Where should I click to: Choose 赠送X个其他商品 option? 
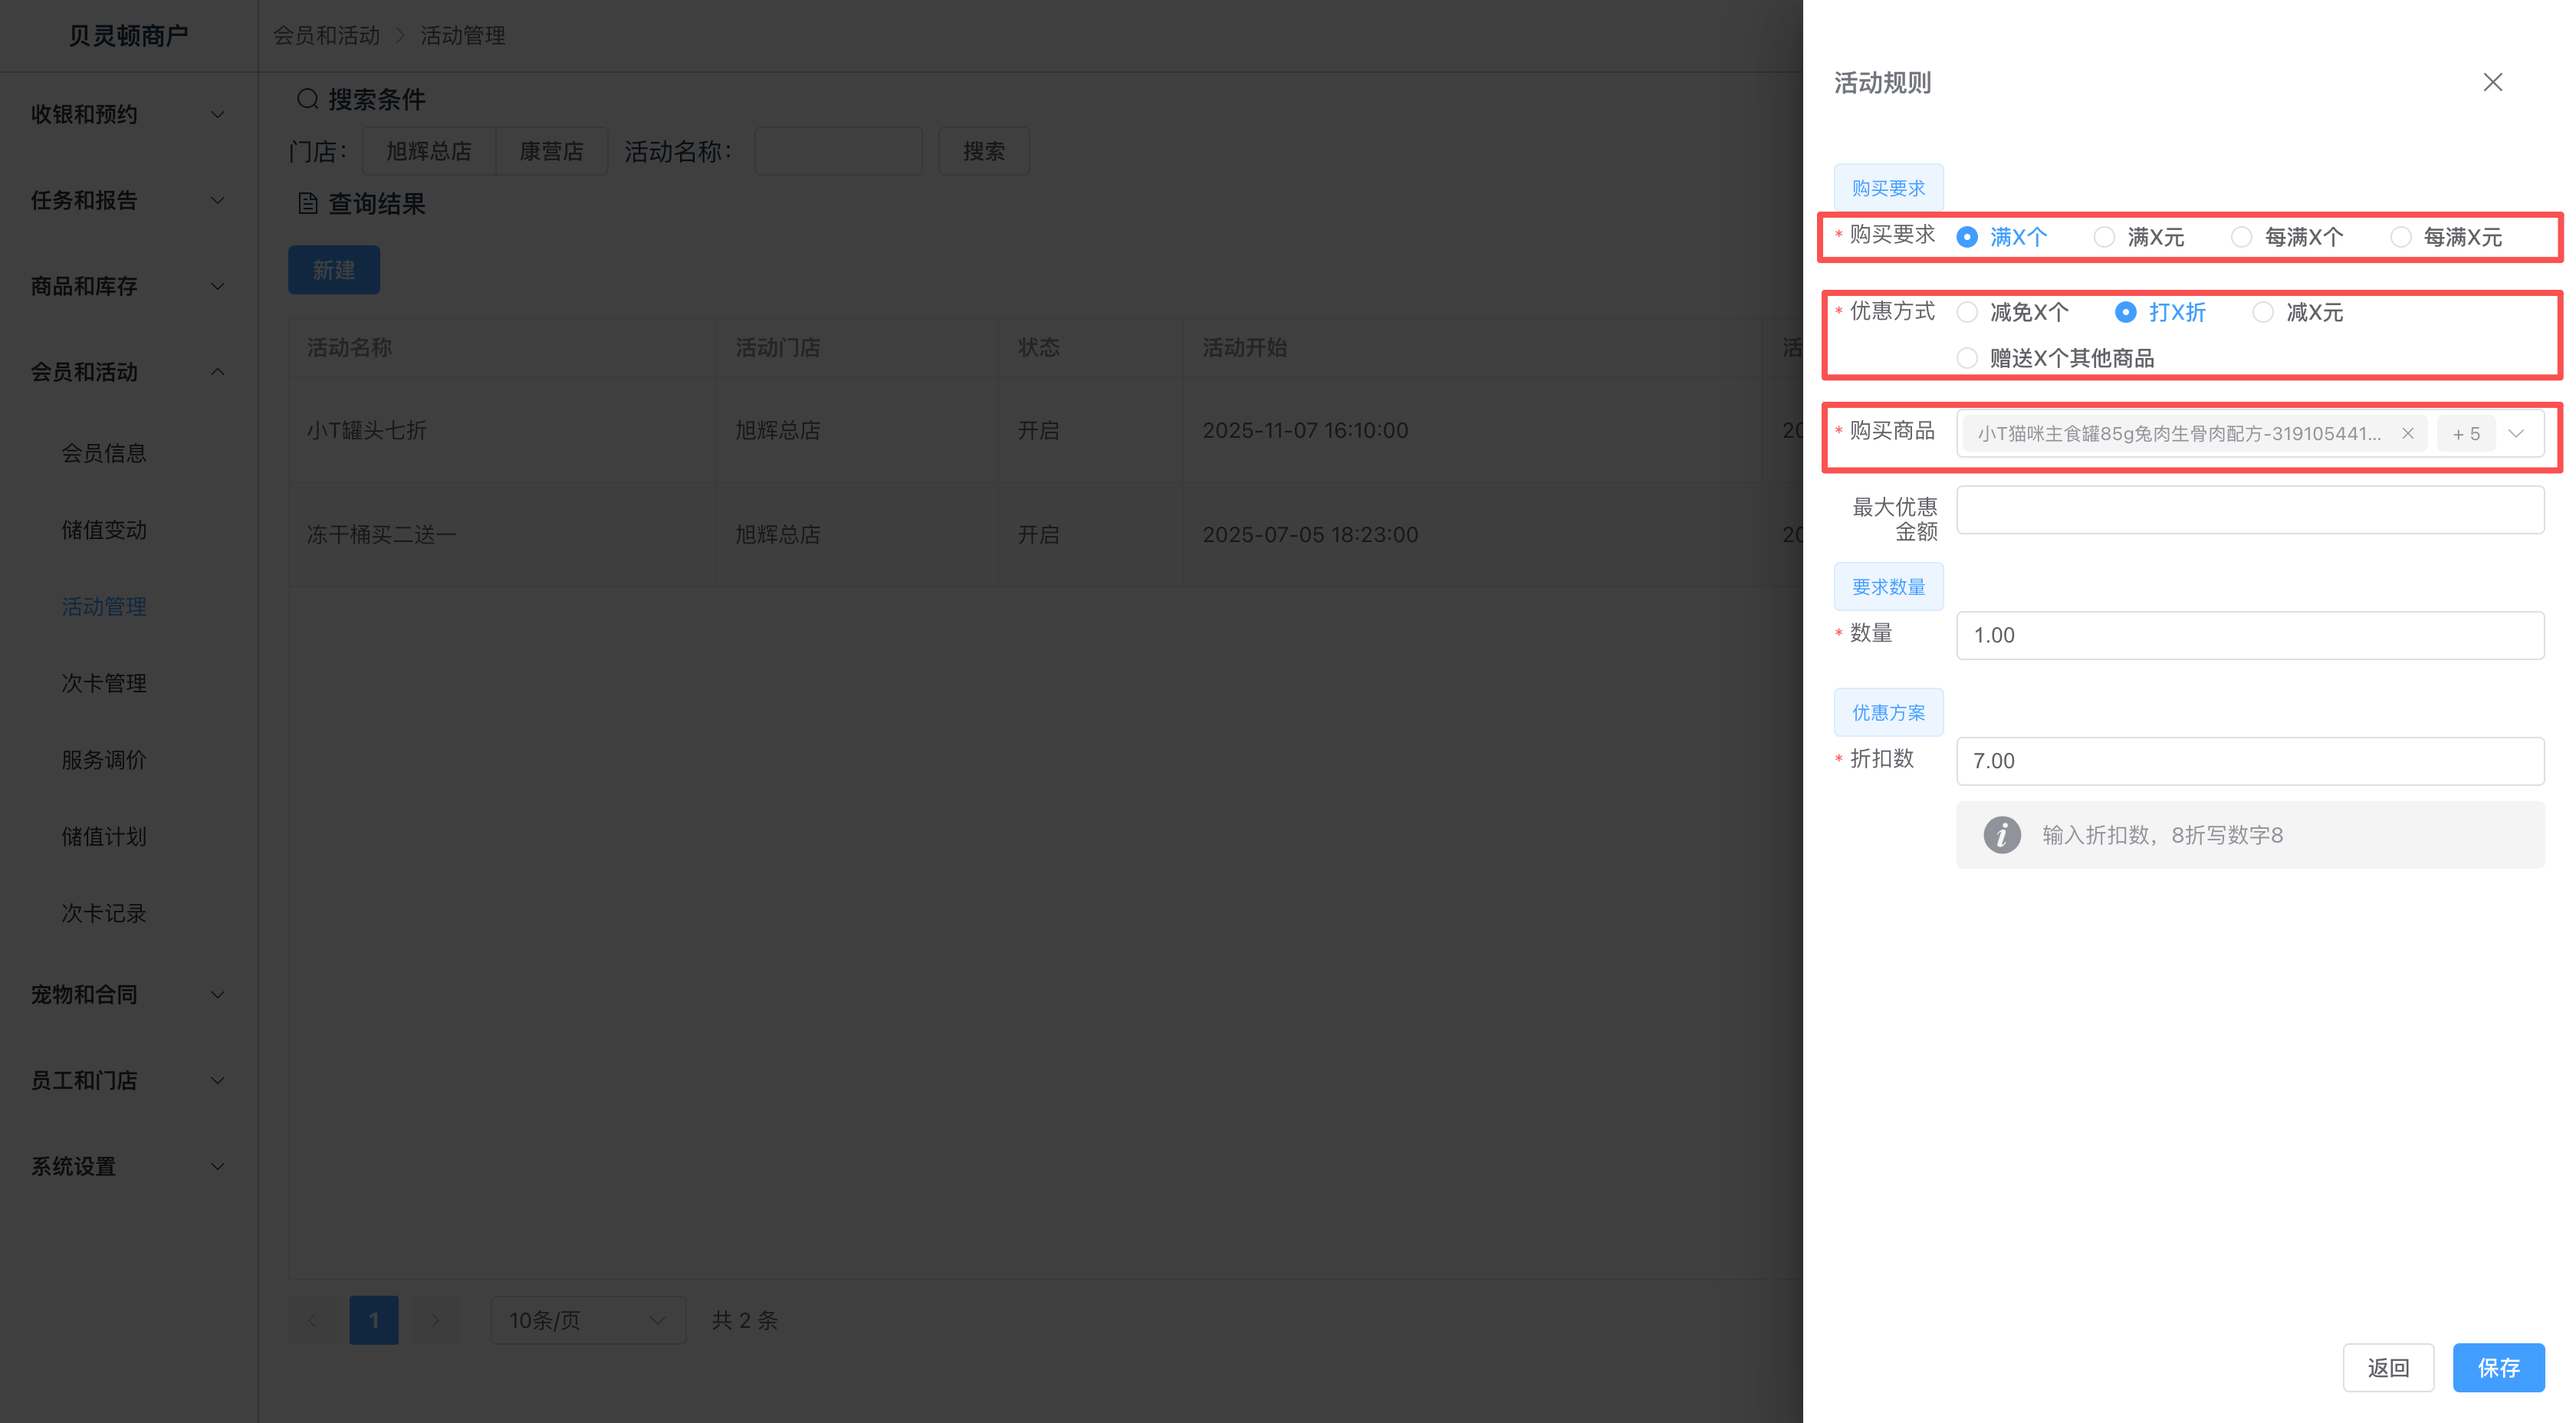click(1967, 358)
